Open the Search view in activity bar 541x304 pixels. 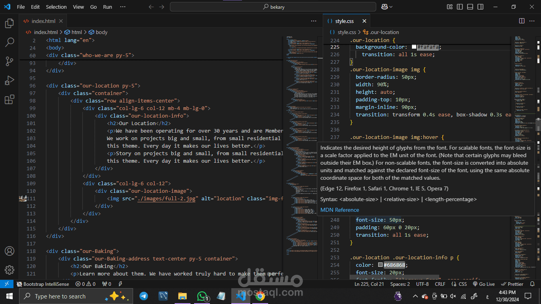point(10,42)
